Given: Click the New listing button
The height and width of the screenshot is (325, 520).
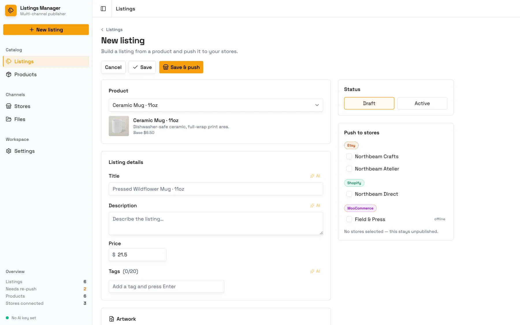Looking at the screenshot, I should coord(46,29).
